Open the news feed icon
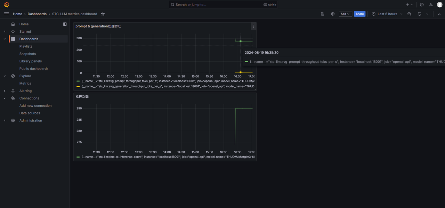This screenshot has width=445, height=208. tap(431, 5)
